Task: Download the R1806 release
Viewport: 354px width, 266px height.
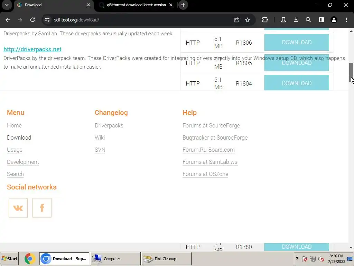Action: click(297, 42)
